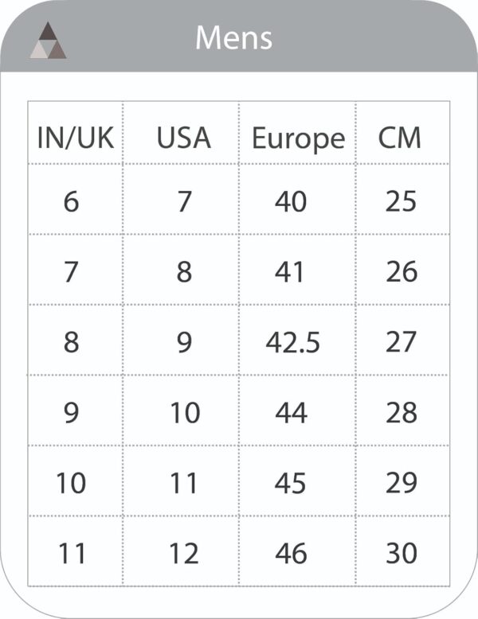Click the USA column header
This screenshot has height=619, width=478.
click(x=184, y=138)
